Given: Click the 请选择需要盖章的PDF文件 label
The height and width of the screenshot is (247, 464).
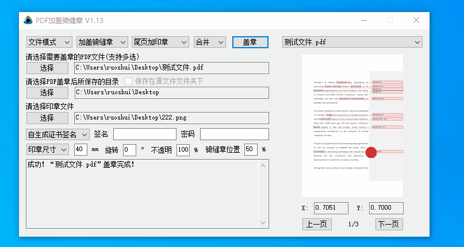Looking at the screenshot, I should pos(83,57).
